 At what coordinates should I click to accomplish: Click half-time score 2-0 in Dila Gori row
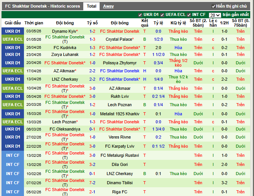[224, 164]
